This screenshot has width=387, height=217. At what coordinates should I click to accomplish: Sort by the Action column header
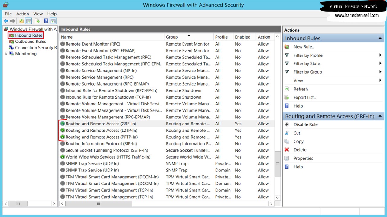[265, 37]
